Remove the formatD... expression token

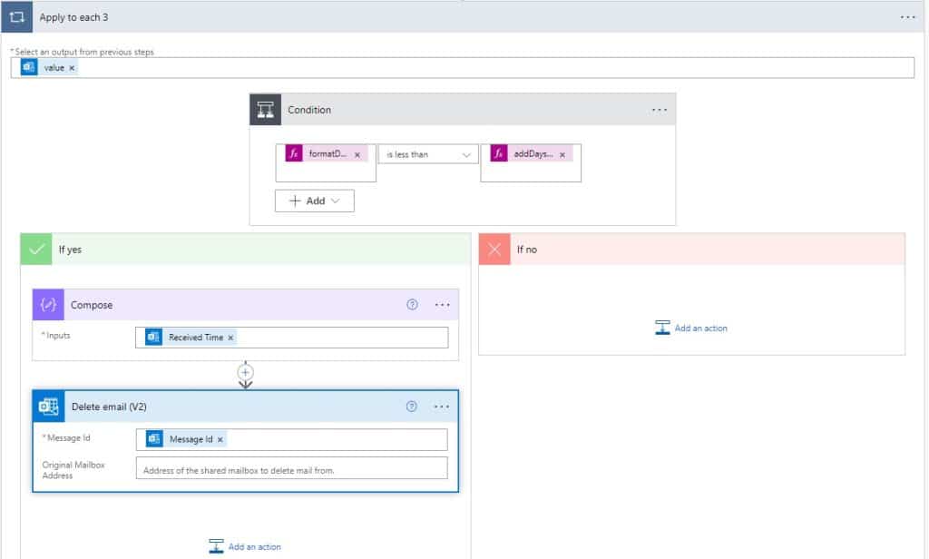click(357, 154)
